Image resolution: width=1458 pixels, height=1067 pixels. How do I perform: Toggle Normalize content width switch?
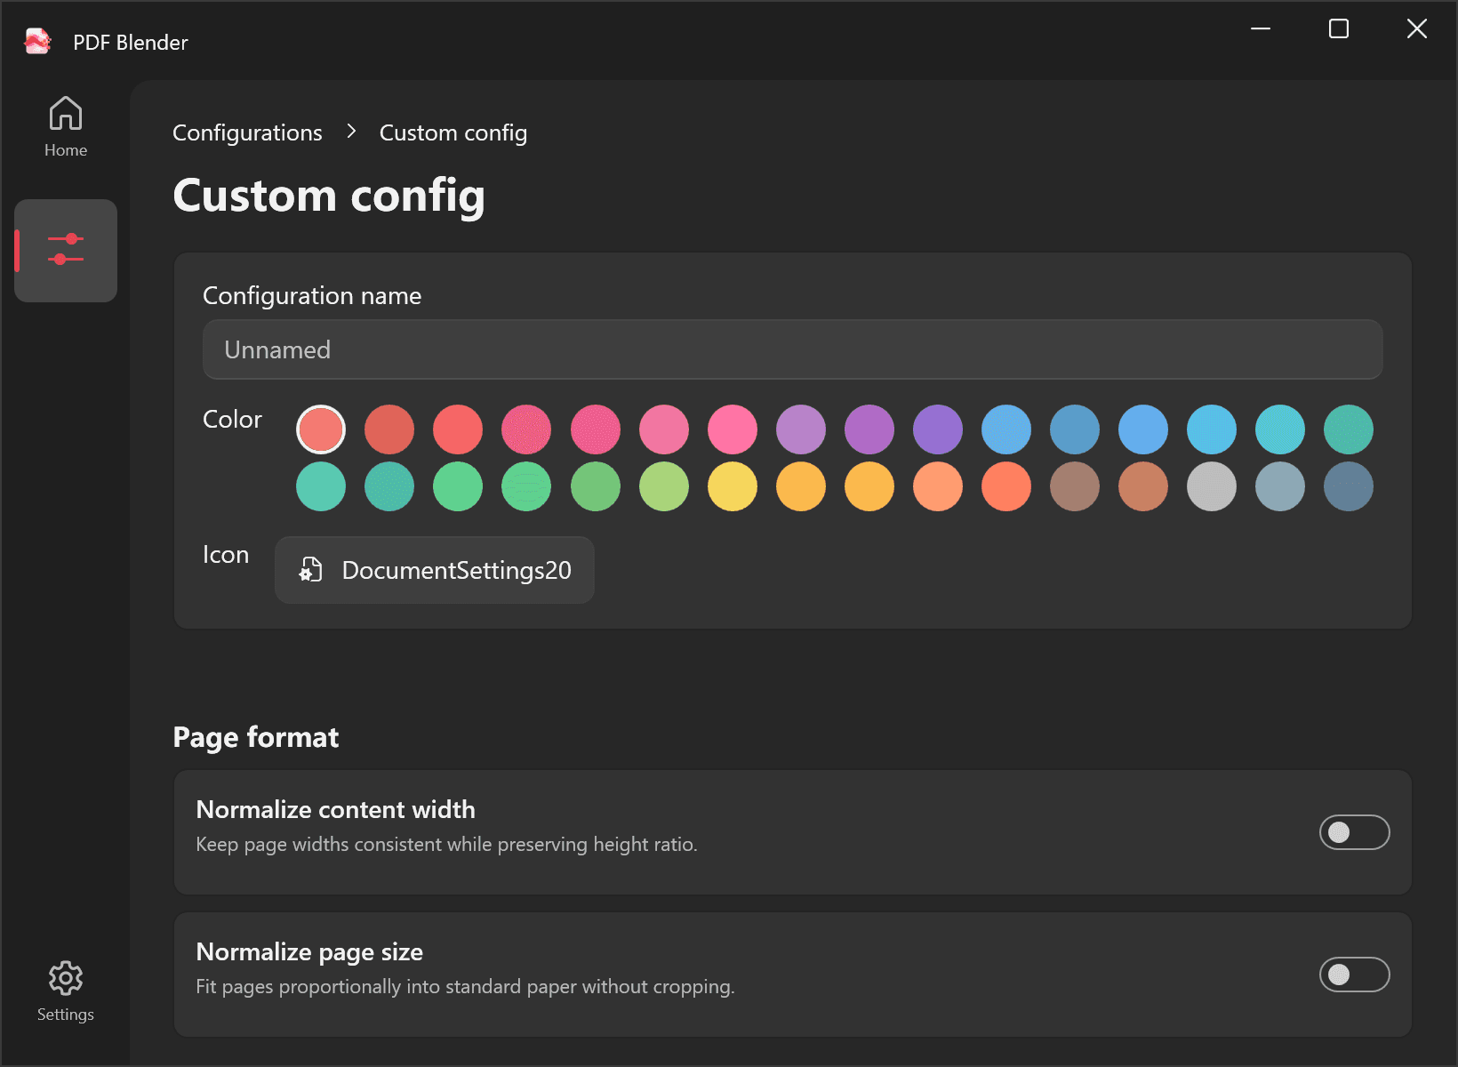click(1354, 832)
